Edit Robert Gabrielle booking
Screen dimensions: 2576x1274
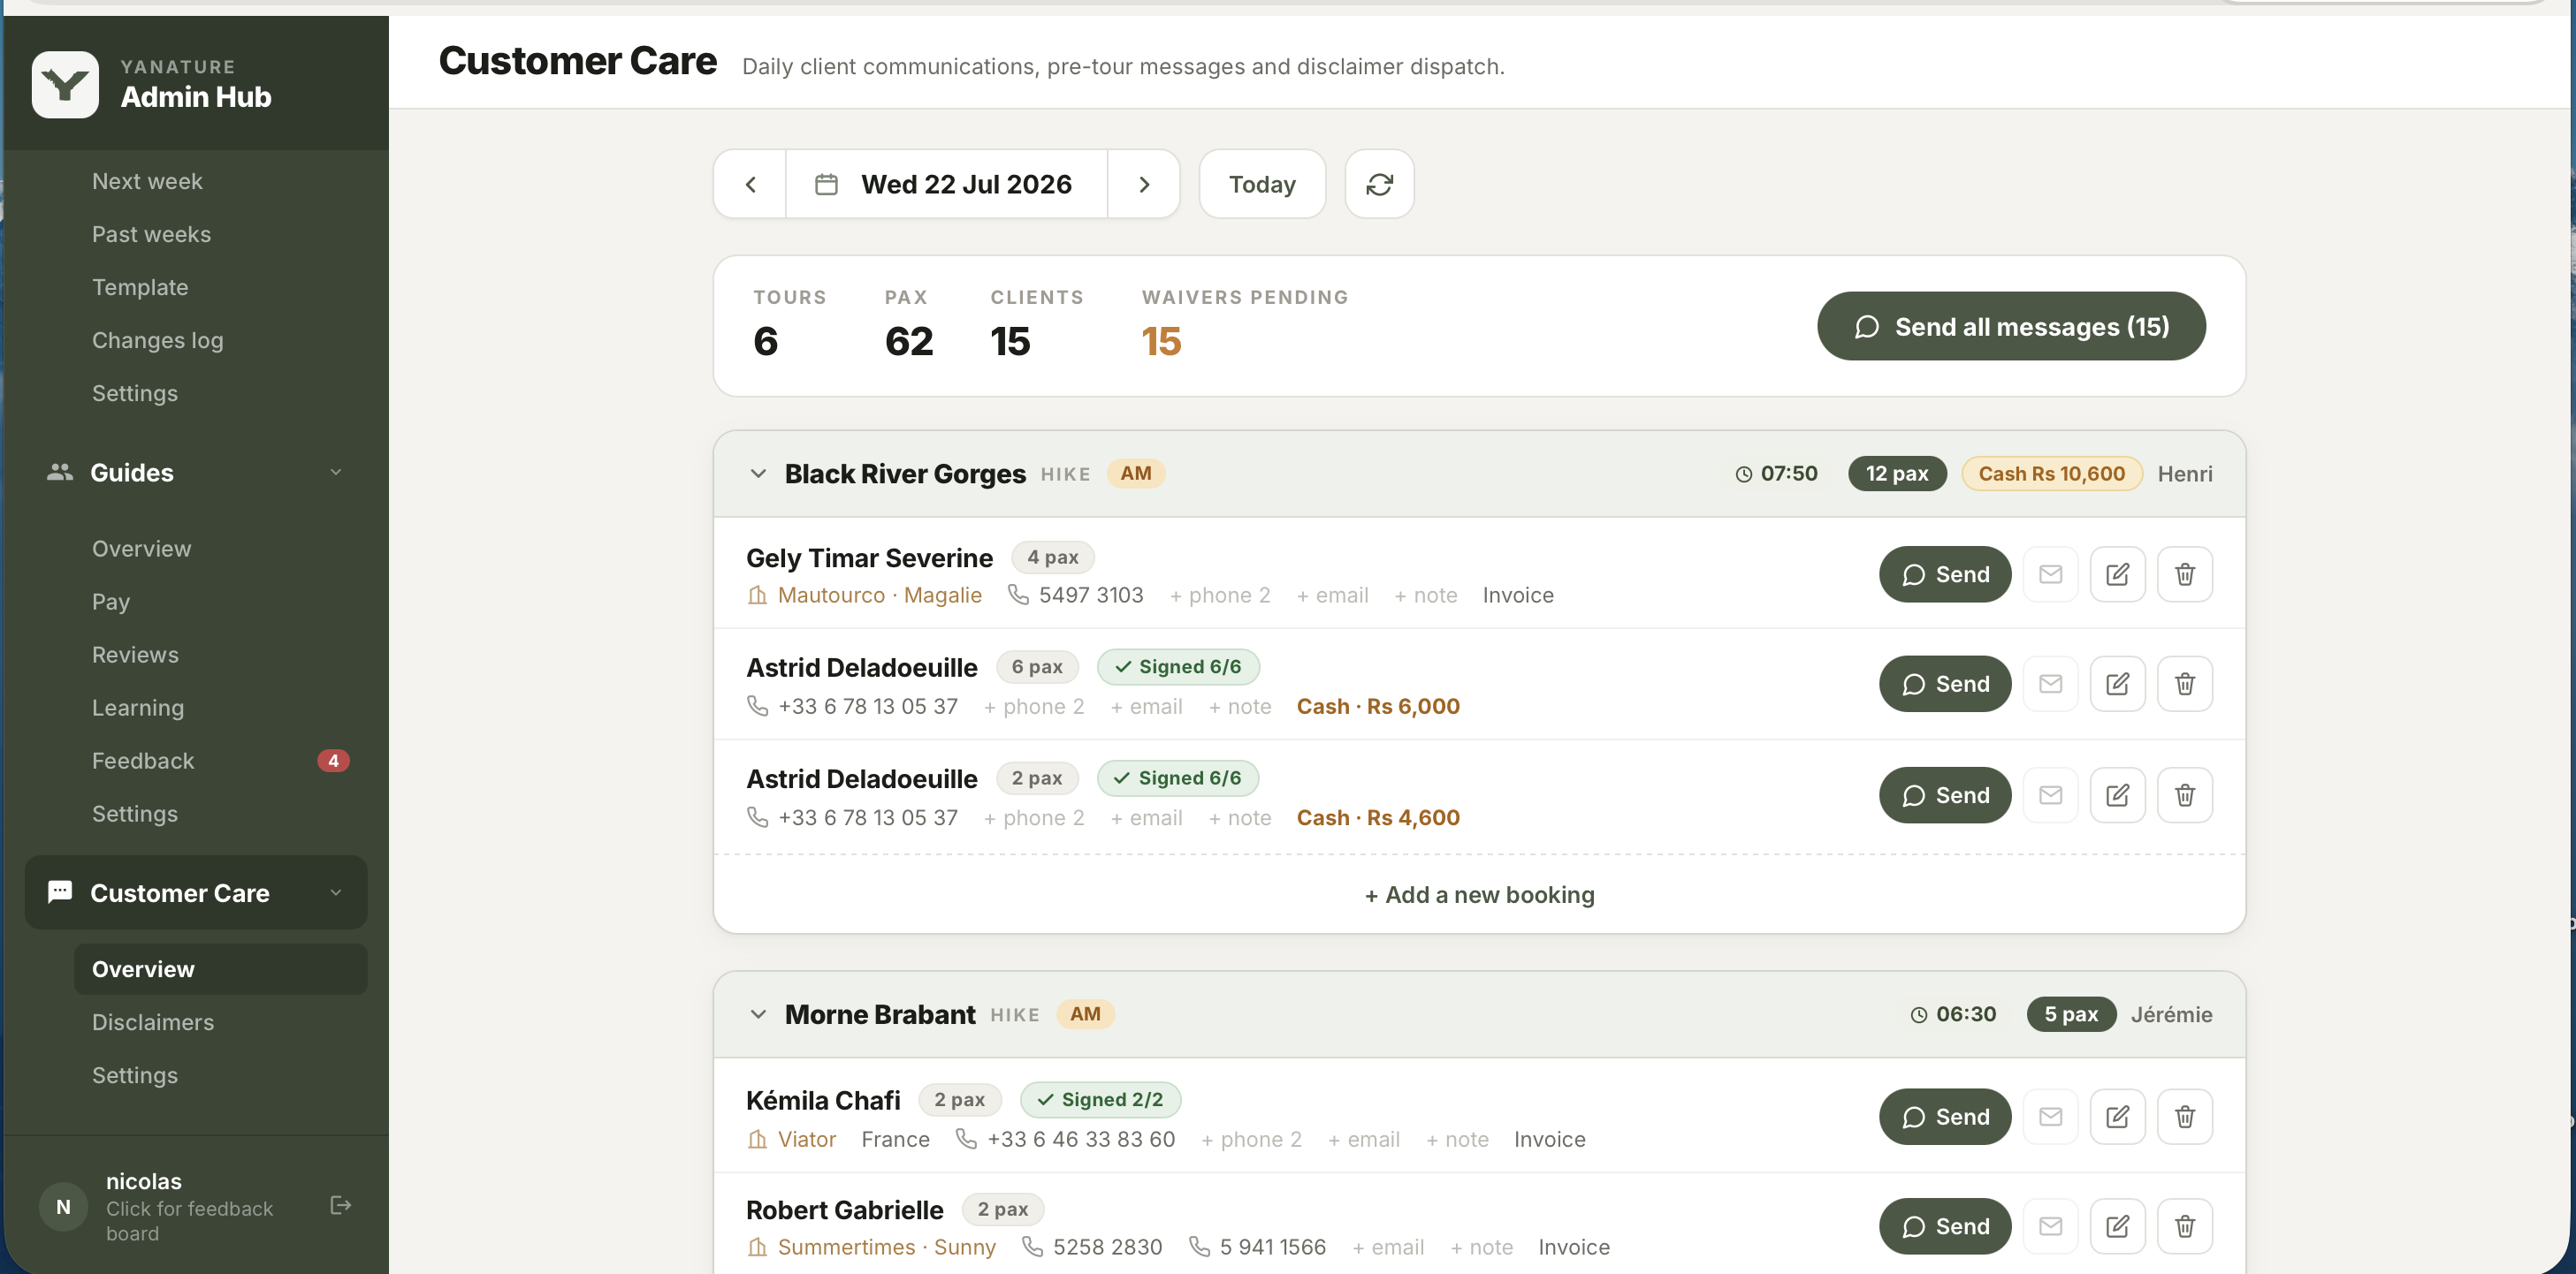tap(2117, 1226)
